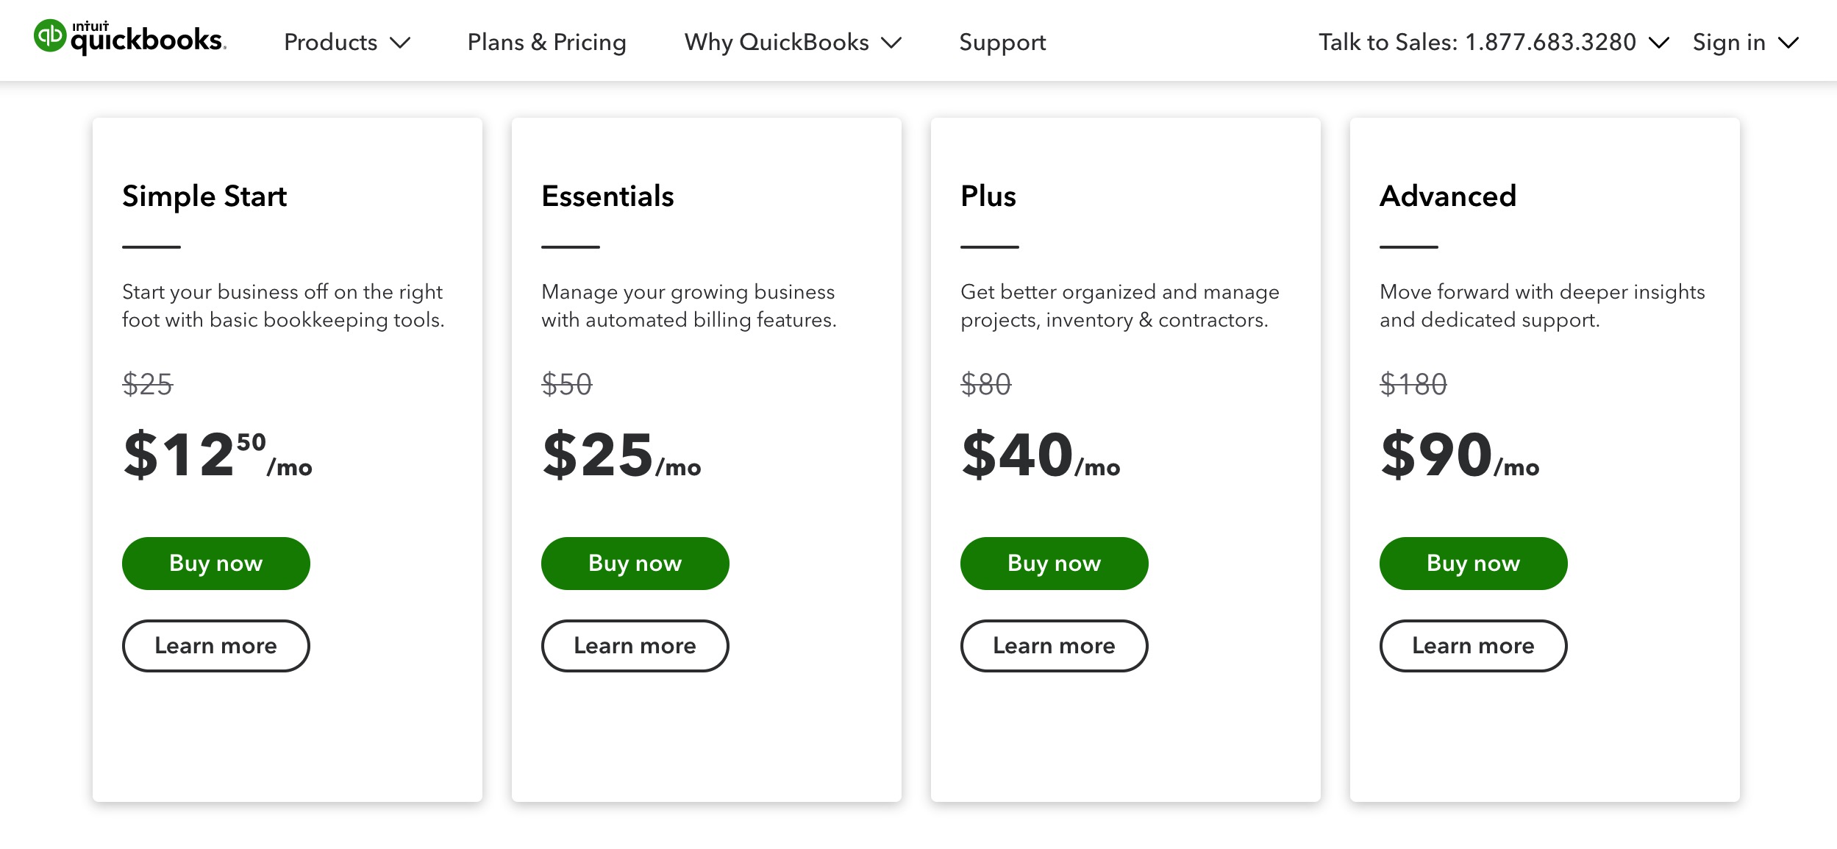Click the Essentials $25/mo price
1837x849 pixels.
click(621, 455)
